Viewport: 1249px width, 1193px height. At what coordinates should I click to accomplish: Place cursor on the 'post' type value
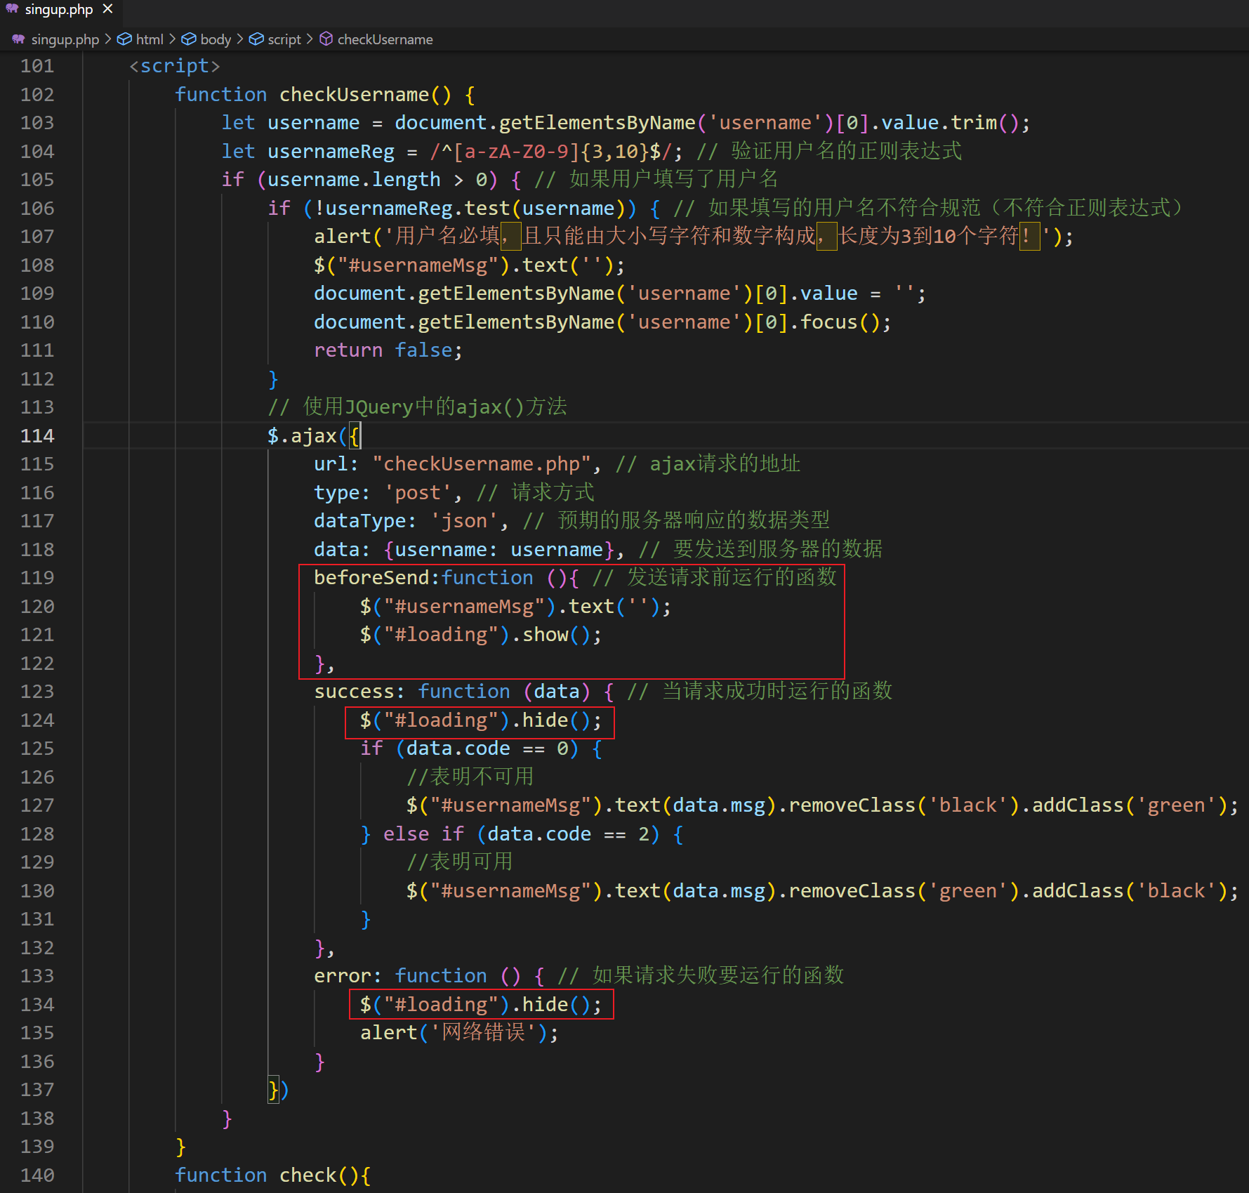coord(418,493)
